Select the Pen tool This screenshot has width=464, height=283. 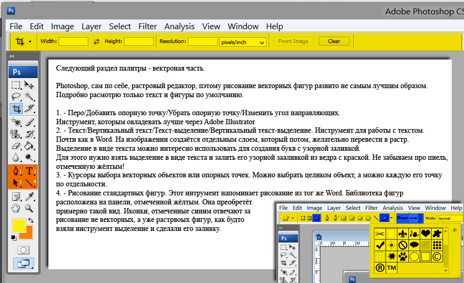tap(16, 171)
